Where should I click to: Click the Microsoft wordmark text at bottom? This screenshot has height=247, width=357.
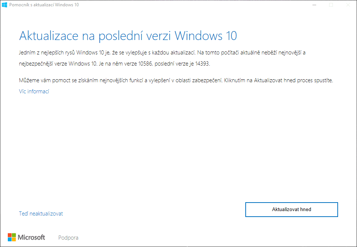click(x=32, y=237)
